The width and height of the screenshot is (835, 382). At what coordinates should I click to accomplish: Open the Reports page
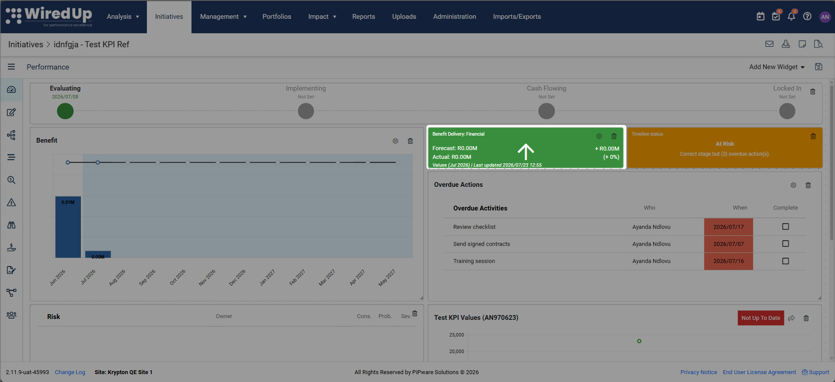[364, 17]
